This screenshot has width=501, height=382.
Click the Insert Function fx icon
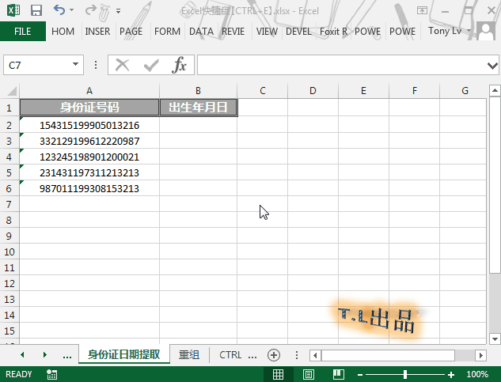(179, 65)
